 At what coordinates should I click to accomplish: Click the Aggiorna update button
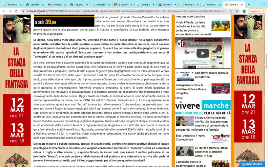pos(256,11)
